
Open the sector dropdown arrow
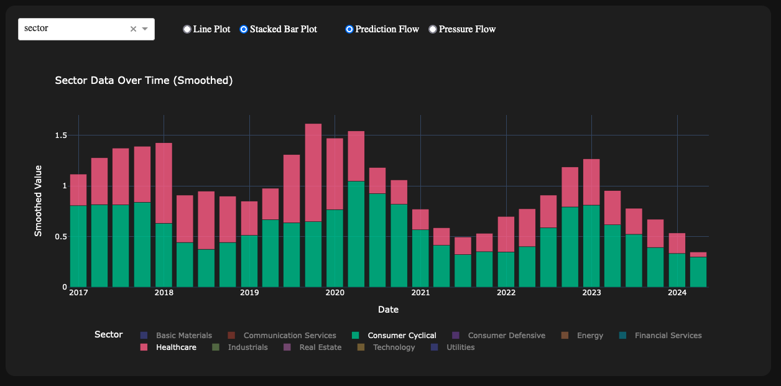coord(145,29)
